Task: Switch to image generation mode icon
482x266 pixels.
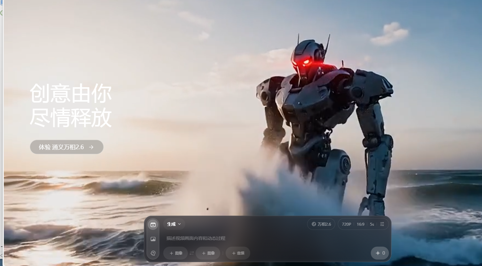Action: [153, 239]
